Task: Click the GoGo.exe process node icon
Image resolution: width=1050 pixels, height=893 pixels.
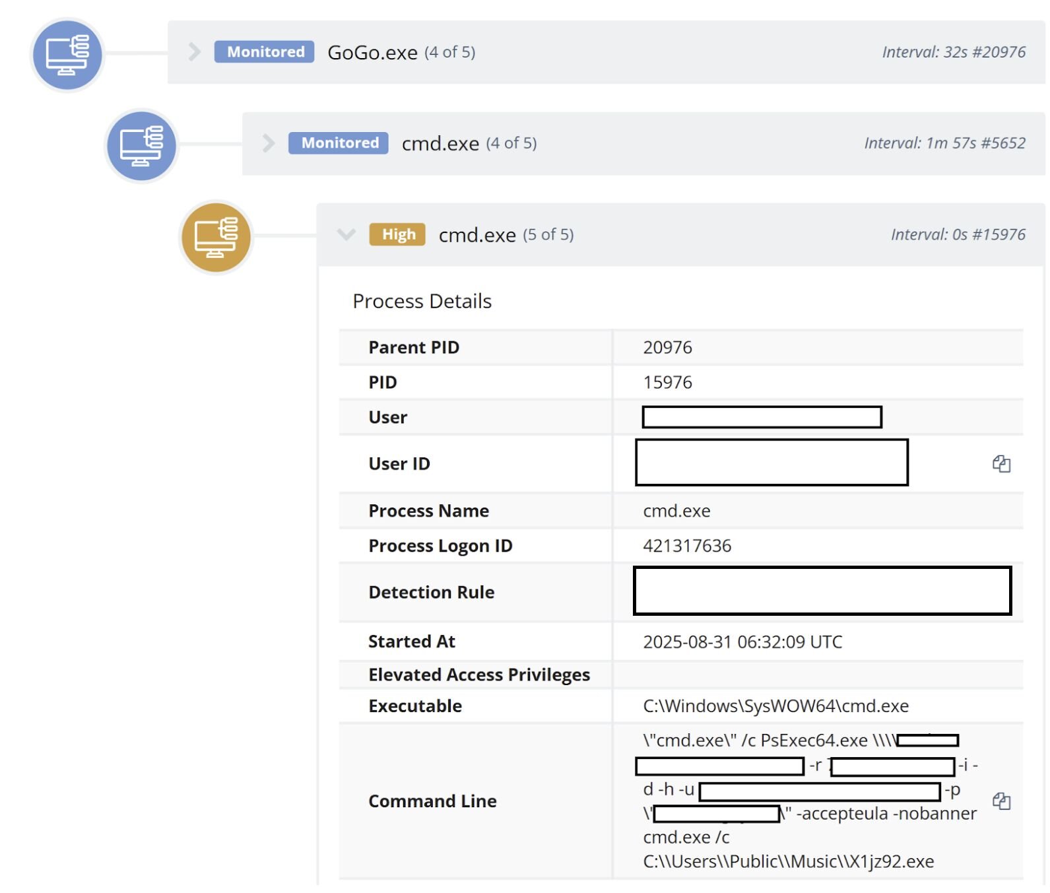Action: [67, 54]
